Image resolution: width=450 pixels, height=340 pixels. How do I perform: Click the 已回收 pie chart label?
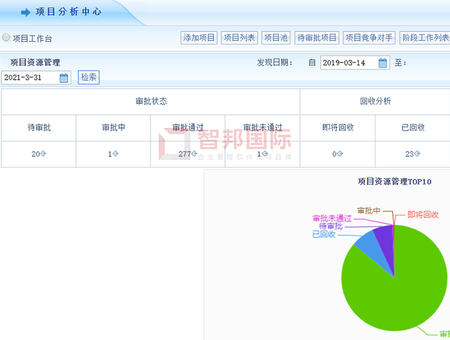[x=324, y=235]
